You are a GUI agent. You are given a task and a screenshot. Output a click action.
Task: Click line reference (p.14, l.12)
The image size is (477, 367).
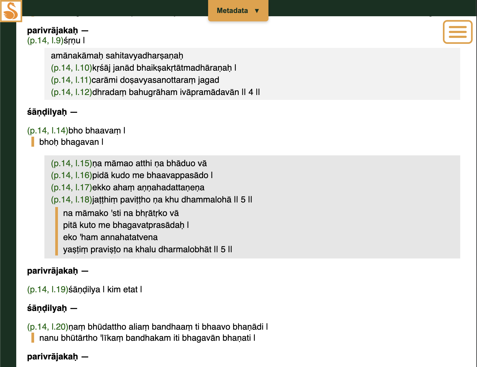(x=71, y=92)
